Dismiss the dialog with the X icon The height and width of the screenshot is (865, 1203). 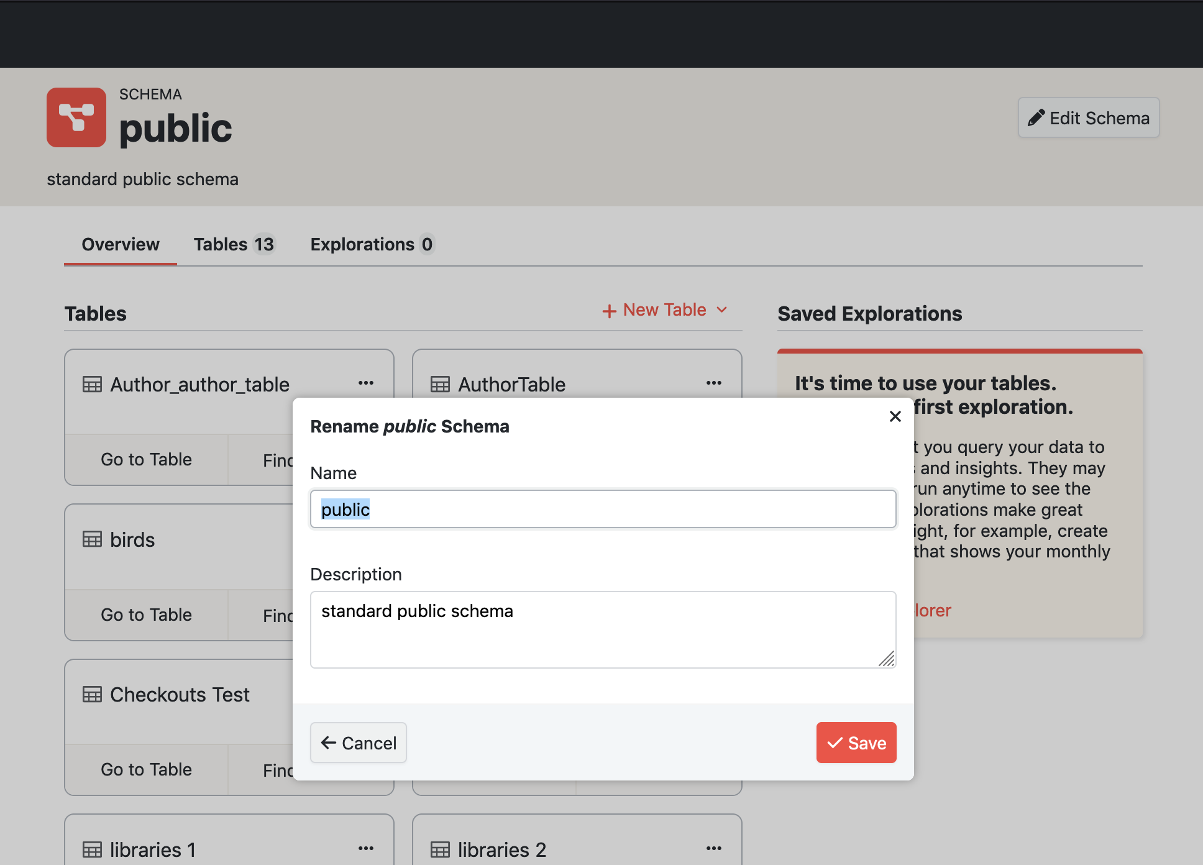[895, 416]
